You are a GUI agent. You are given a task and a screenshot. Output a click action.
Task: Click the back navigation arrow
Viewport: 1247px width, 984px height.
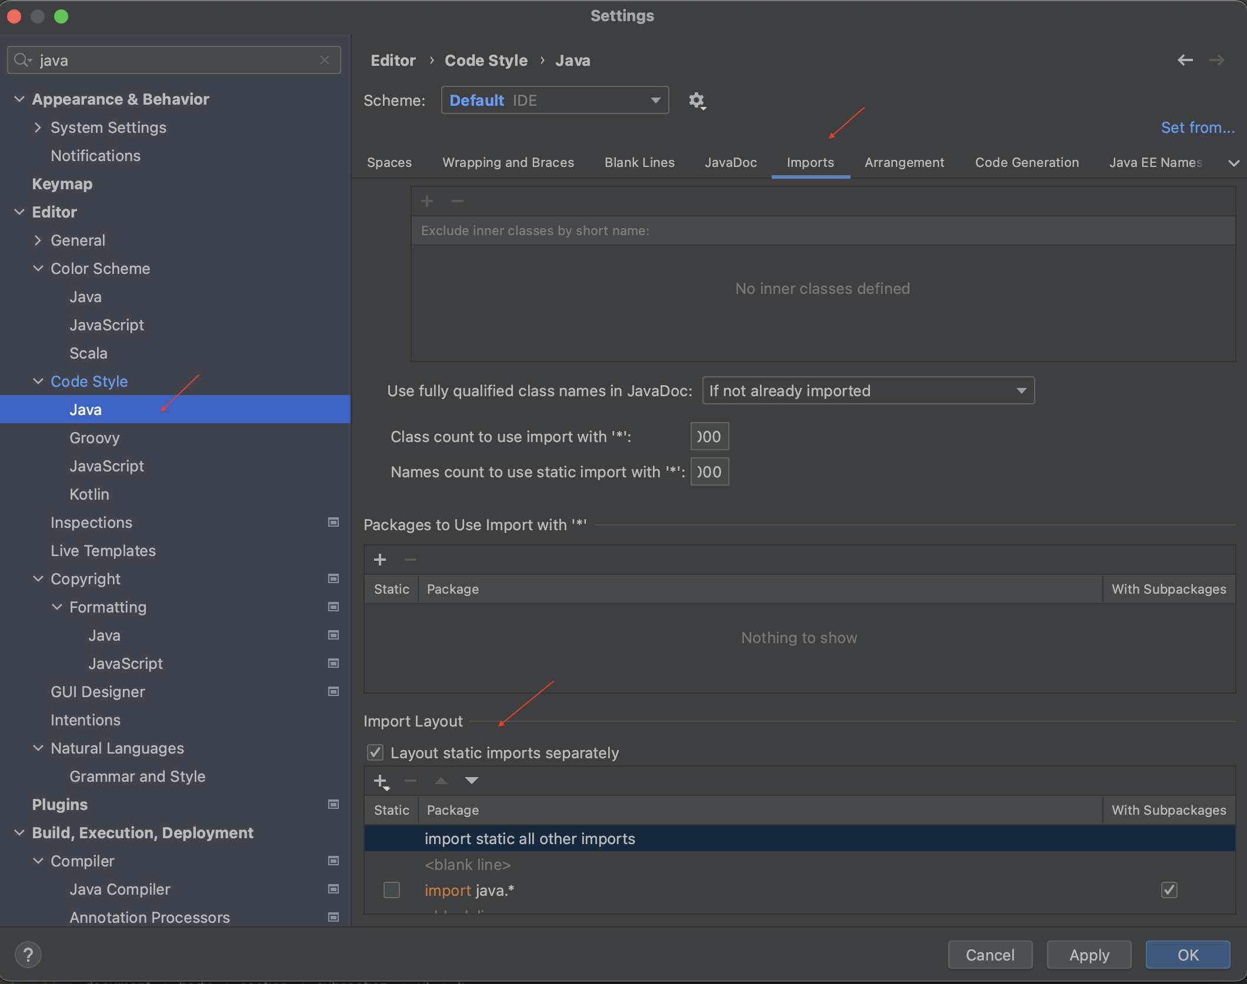pyautogui.click(x=1185, y=60)
